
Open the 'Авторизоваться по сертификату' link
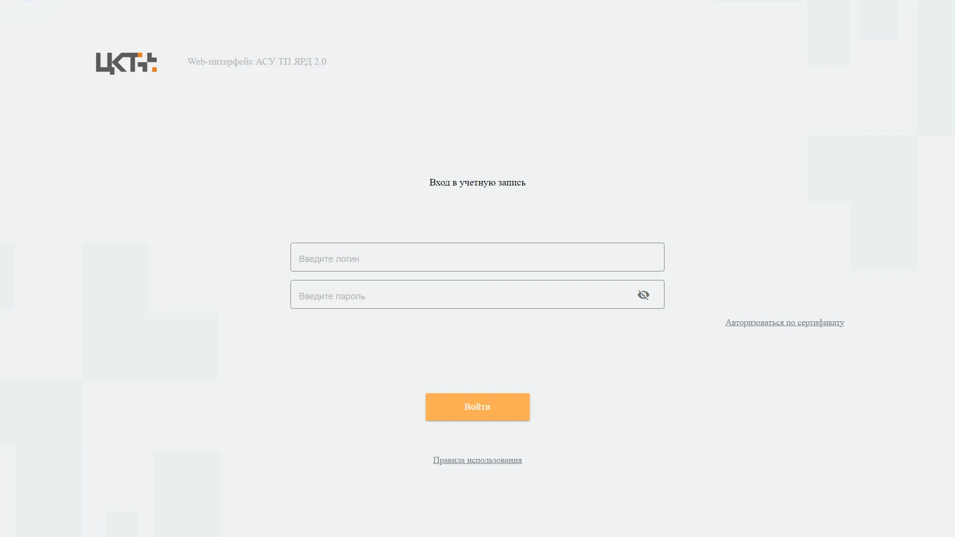tap(784, 322)
